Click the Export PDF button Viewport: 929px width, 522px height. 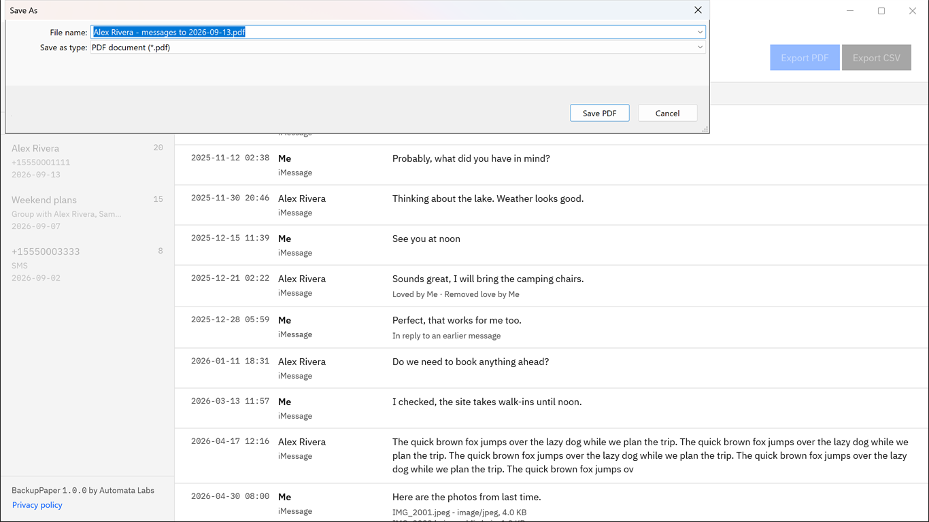point(805,58)
